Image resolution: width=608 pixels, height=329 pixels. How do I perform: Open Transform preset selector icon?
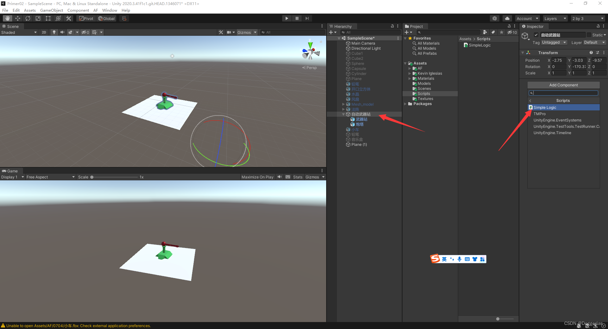pos(598,53)
